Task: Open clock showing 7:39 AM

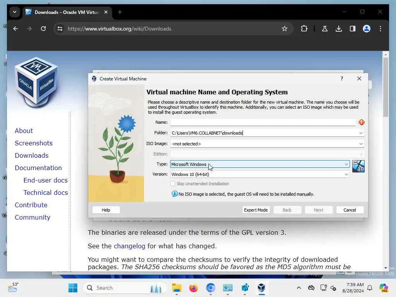Action: [x=353, y=288]
